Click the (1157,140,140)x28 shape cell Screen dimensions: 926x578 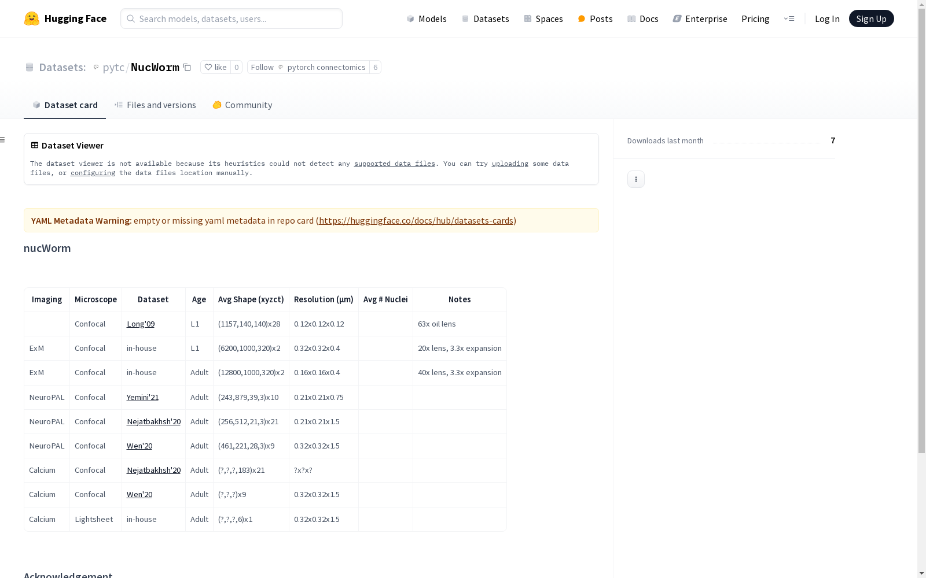point(251,324)
